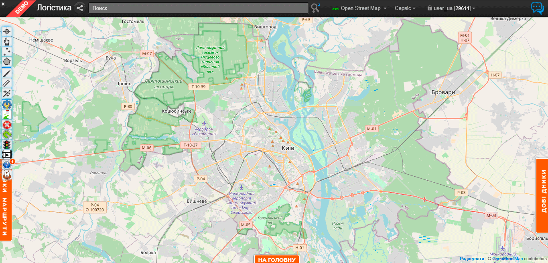Click the green refresh arrows tool
The width and height of the screenshot is (548, 263).
[x=7, y=135]
